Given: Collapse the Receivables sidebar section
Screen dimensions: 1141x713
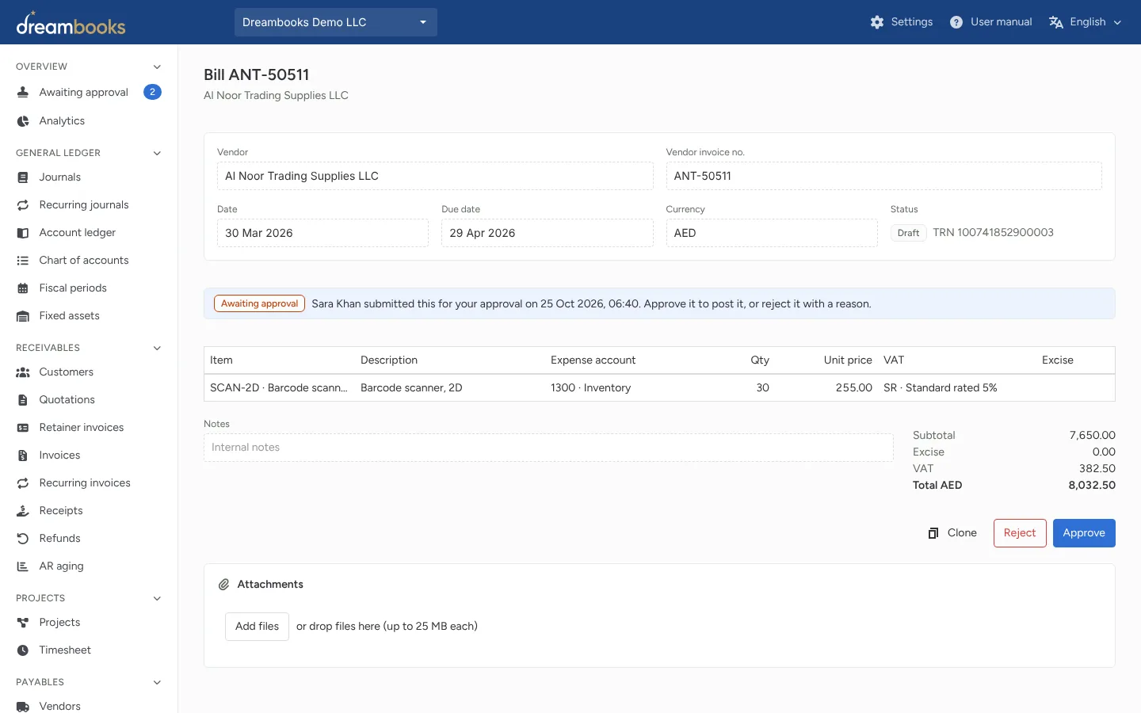Looking at the screenshot, I should click(x=157, y=348).
